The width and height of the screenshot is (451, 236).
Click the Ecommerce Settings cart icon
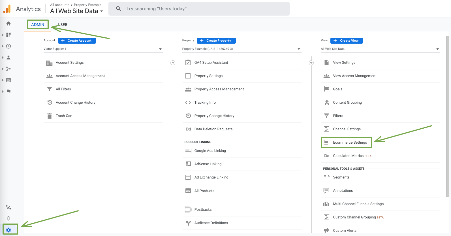(x=326, y=143)
